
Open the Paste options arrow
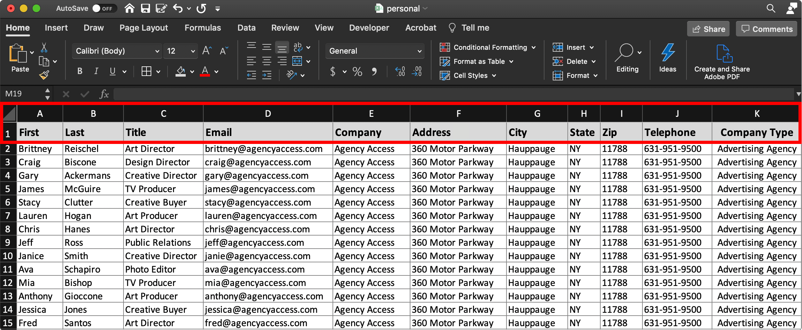coord(32,52)
